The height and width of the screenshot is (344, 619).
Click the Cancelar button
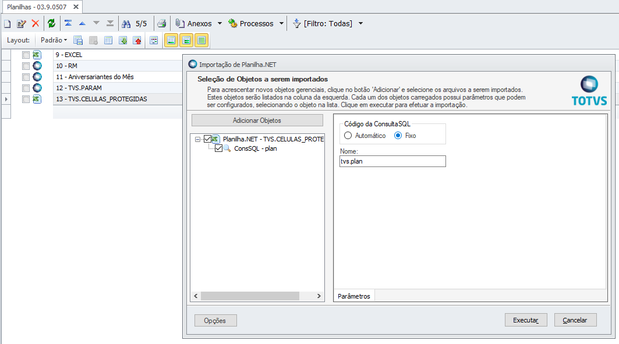(x=575, y=320)
